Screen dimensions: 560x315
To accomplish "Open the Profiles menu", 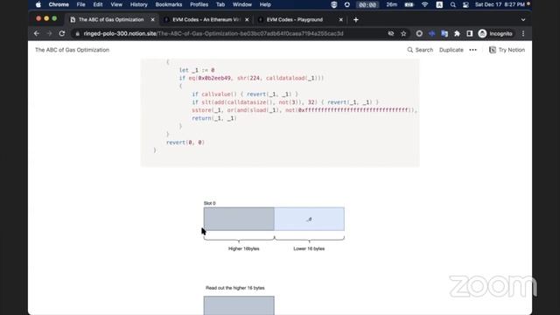I will (x=199, y=4).
